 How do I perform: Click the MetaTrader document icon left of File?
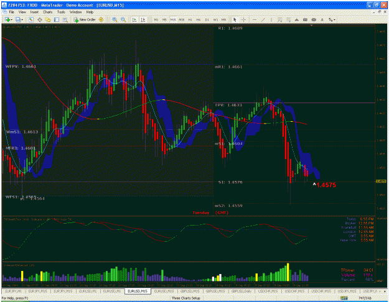coord(4,12)
